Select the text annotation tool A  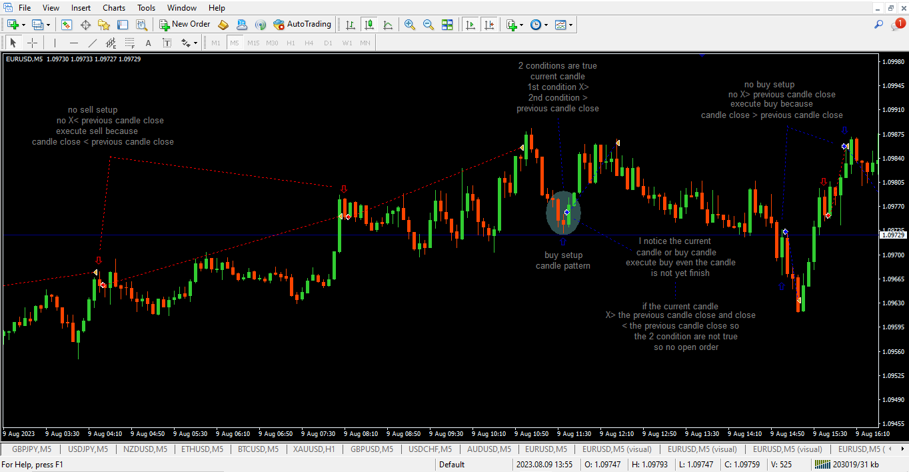pyautogui.click(x=148, y=43)
